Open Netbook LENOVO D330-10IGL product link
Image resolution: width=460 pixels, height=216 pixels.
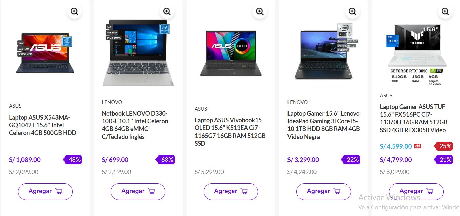(x=135, y=125)
